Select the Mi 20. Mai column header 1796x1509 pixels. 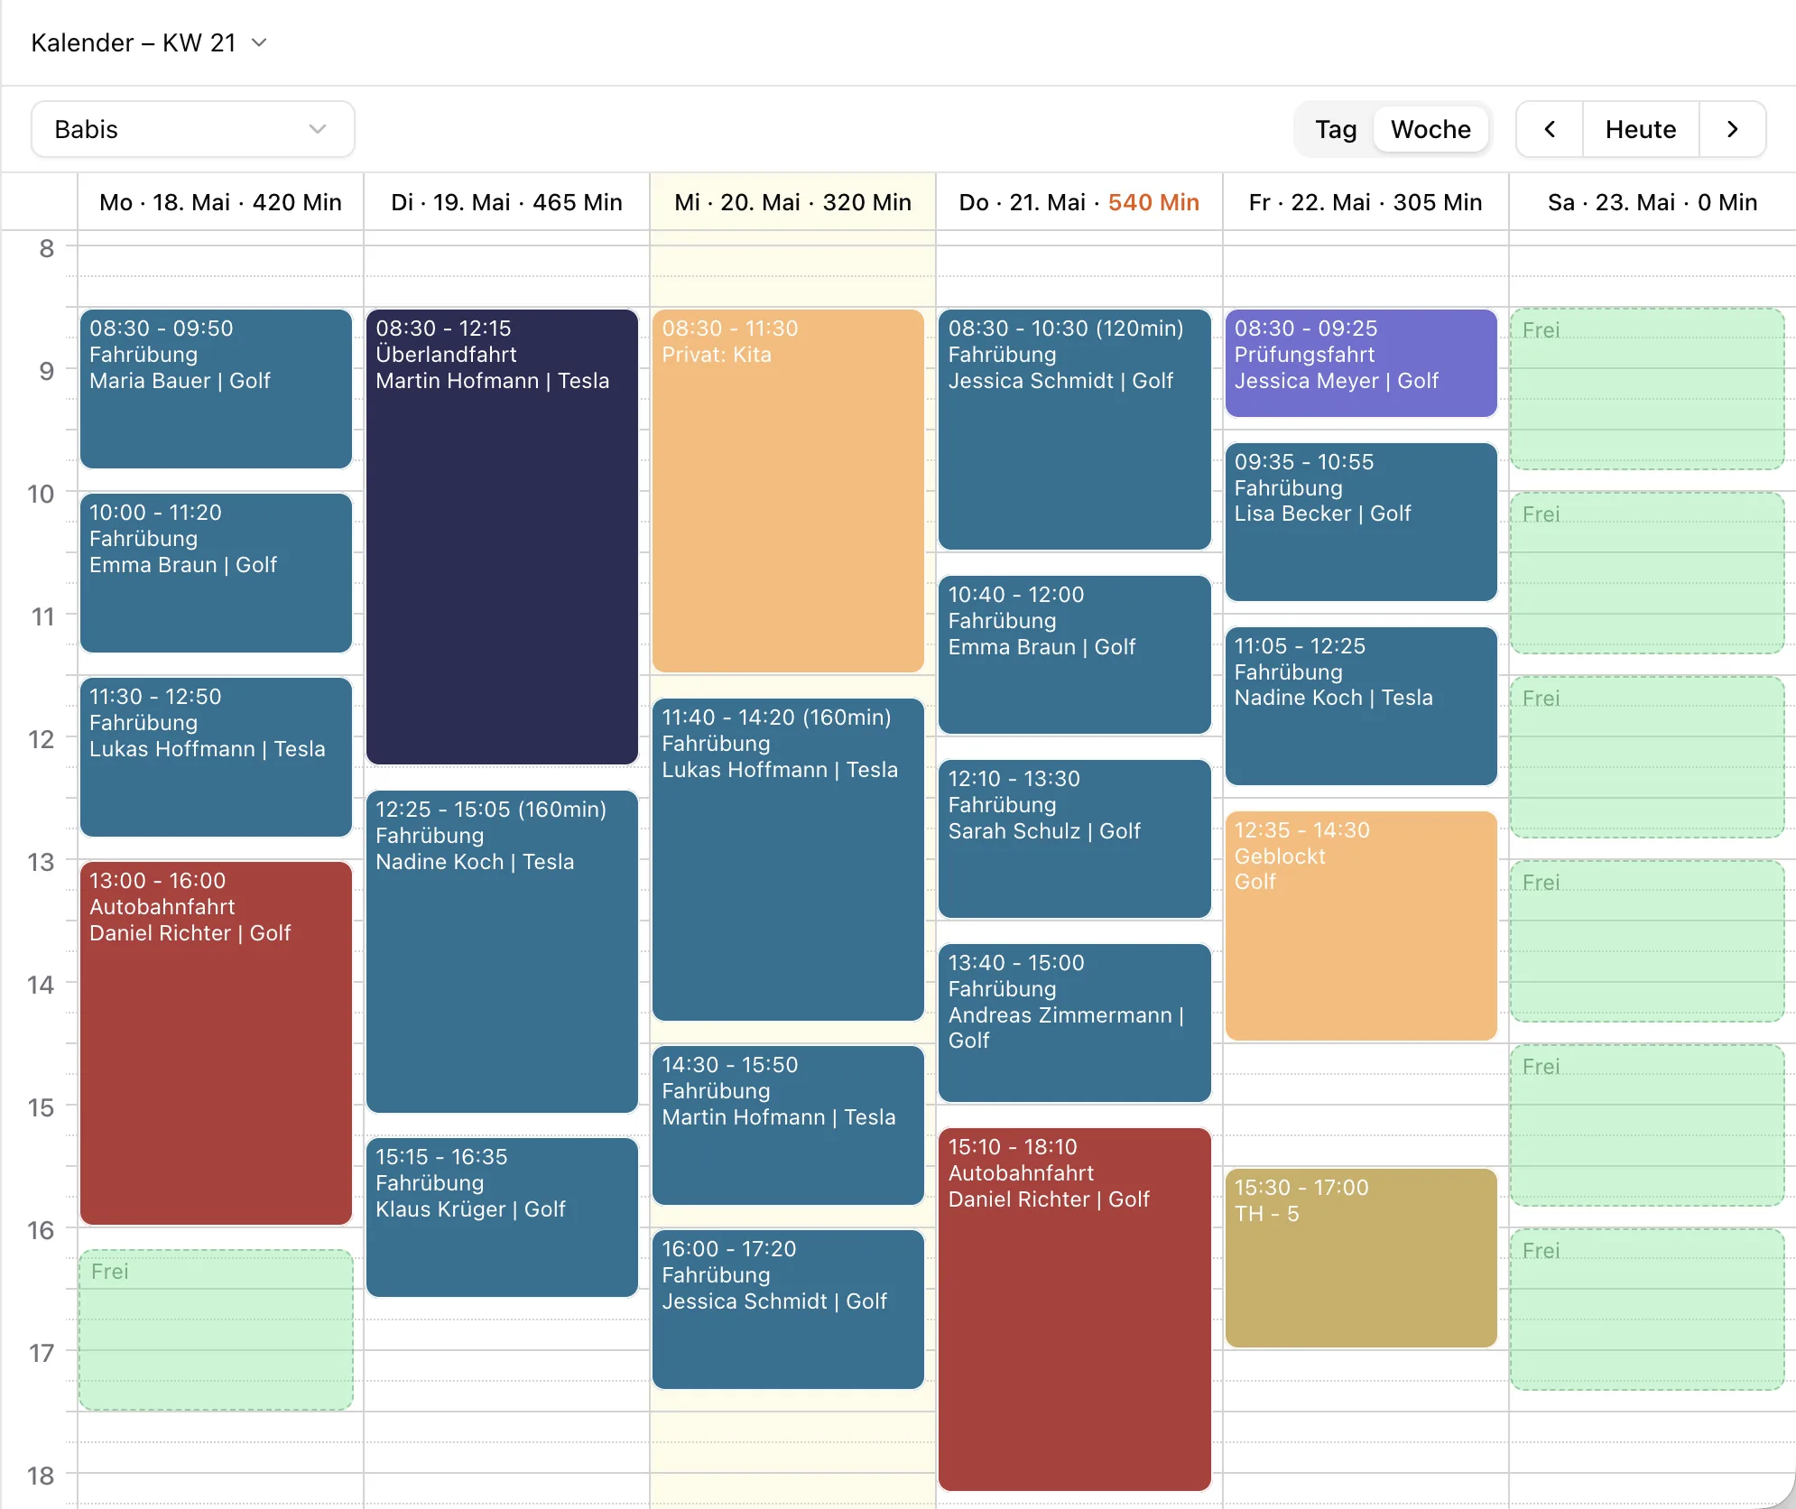point(792,202)
